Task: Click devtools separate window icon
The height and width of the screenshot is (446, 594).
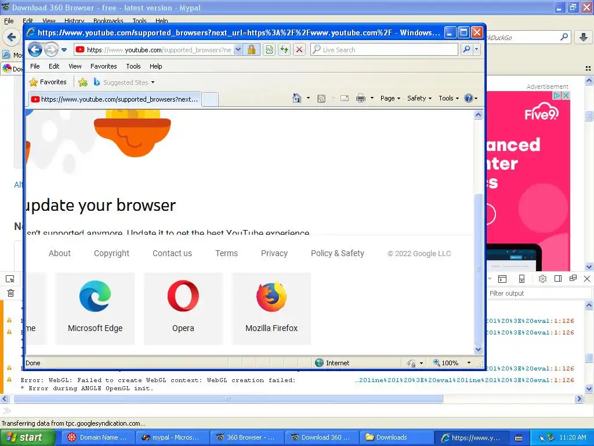Action: click(x=573, y=278)
